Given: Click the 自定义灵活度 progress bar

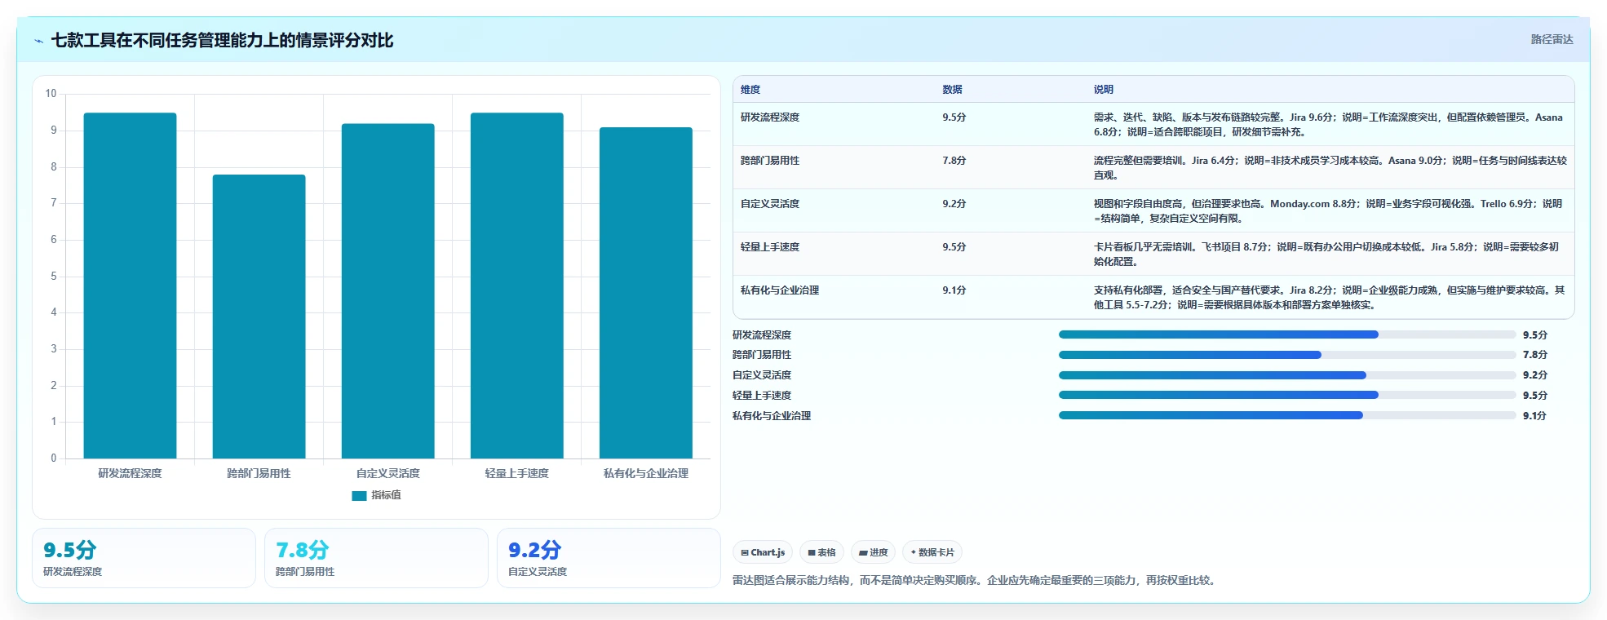Looking at the screenshot, I should [x=1287, y=375].
